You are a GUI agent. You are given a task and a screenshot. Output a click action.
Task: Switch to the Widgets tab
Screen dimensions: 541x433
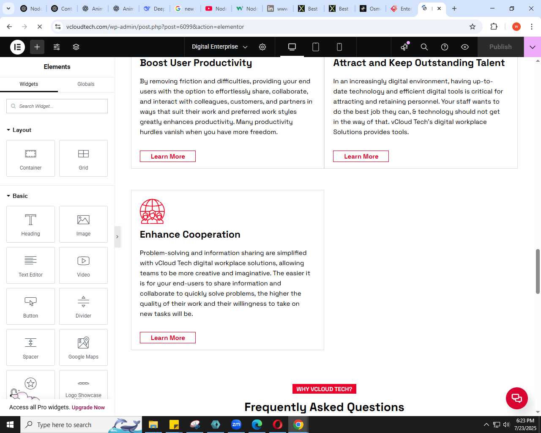[29, 84]
